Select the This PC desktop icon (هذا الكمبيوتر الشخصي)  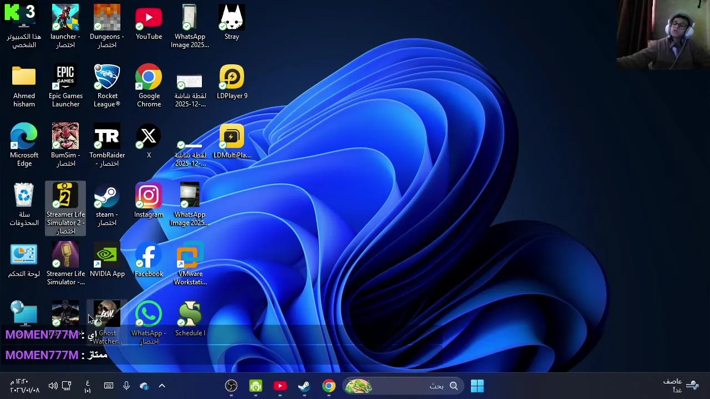[x=24, y=26]
